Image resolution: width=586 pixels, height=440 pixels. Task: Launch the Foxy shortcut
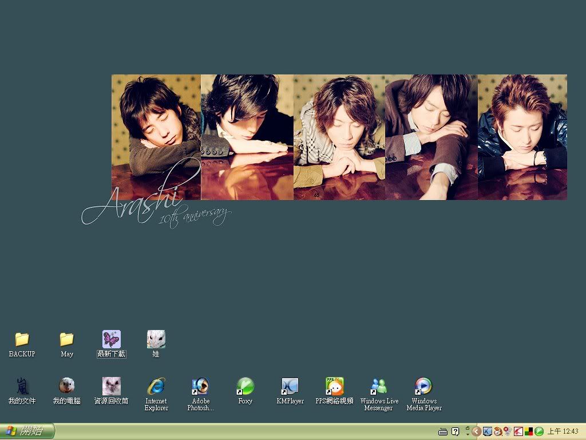[245, 386]
